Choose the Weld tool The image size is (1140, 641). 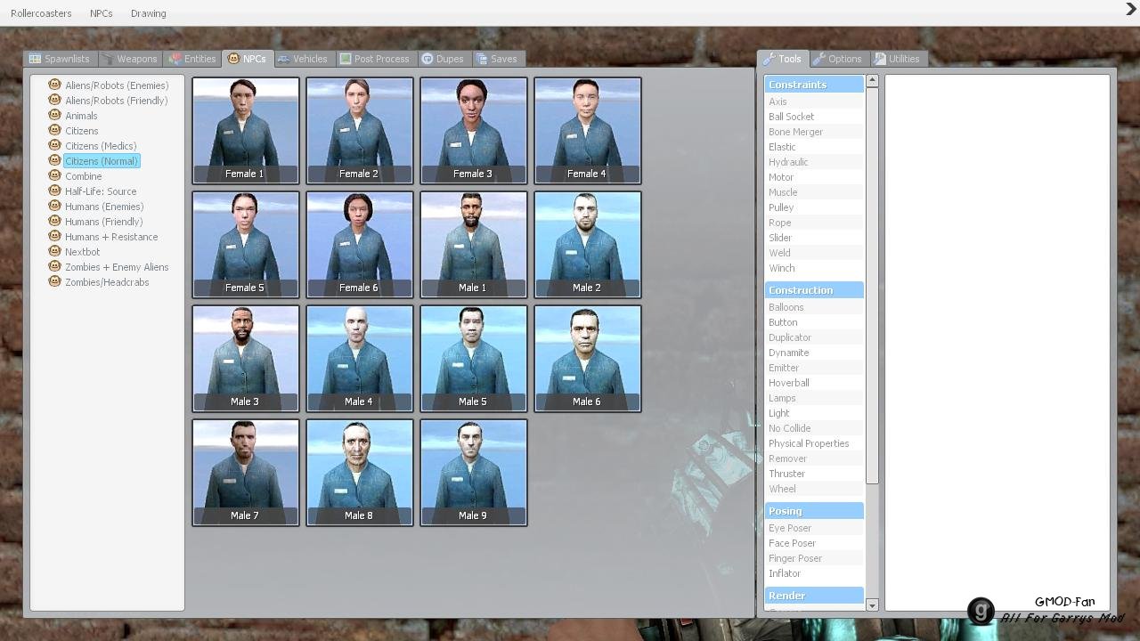pyautogui.click(x=814, y=253)
